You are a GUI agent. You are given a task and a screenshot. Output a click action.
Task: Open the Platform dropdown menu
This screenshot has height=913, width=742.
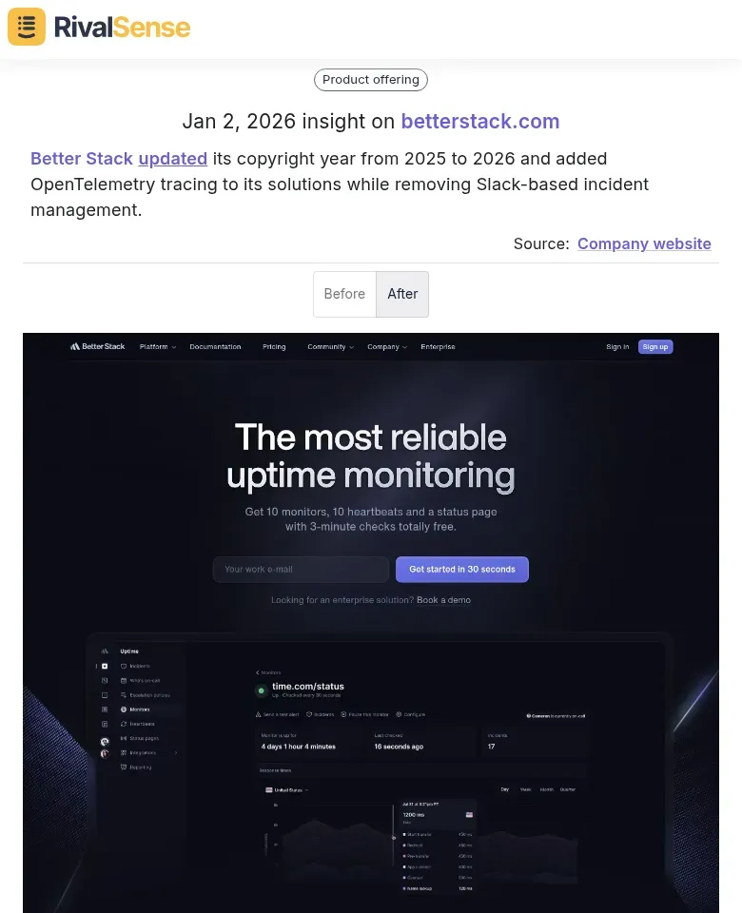pyautogui.click(x=157, y=346)
